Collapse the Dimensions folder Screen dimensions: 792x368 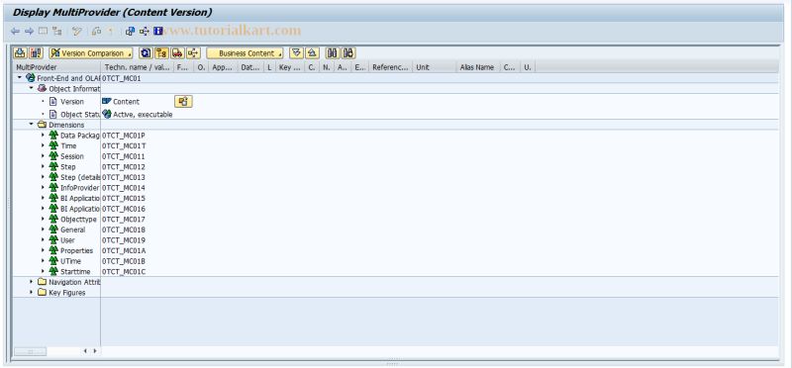[x=32, y=125]
